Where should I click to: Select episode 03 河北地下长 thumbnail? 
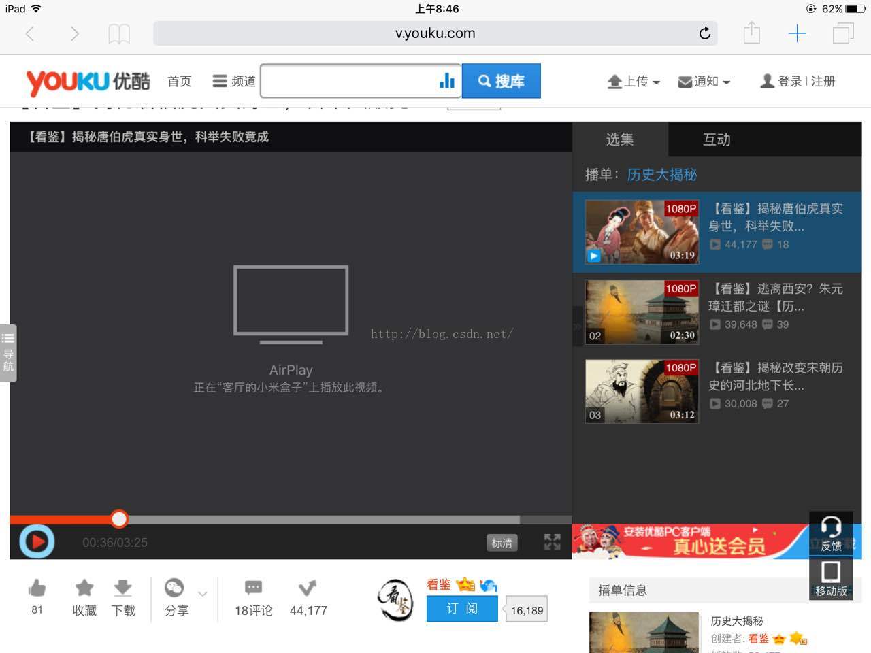tap(642, 391)
